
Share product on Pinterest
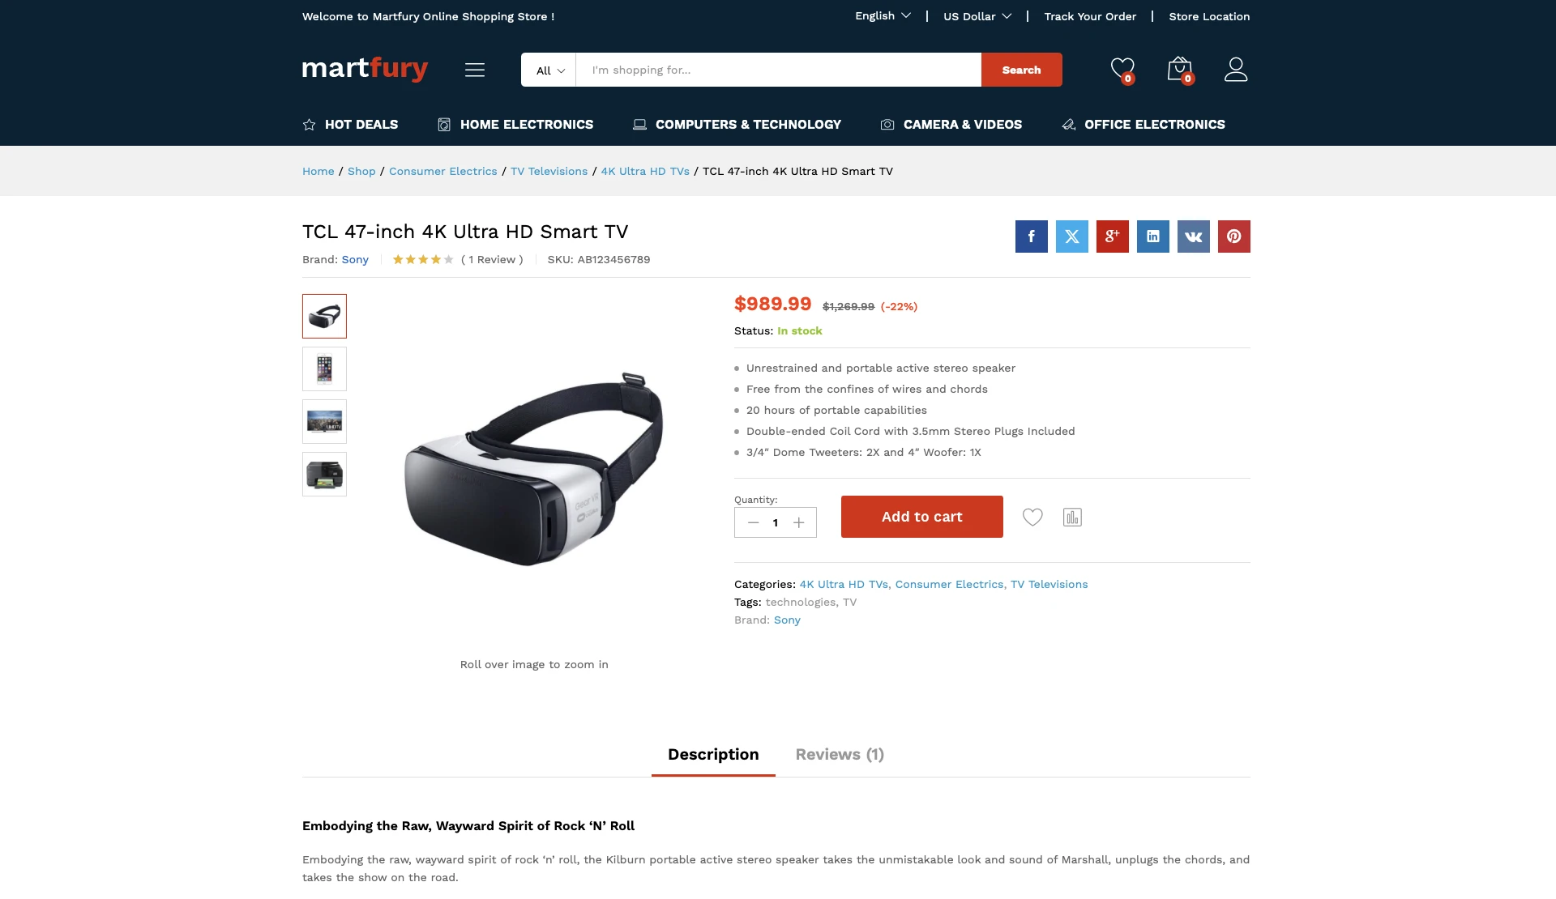tap(1234, 236)
